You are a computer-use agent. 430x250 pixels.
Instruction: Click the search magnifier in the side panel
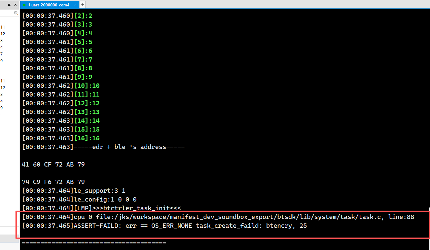pyautogui.click(x=16, y=13)
